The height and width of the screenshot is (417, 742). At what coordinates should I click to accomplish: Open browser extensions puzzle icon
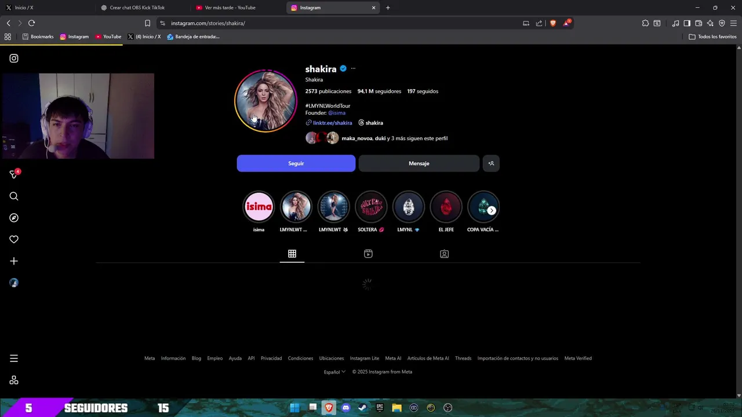point(645,23)
